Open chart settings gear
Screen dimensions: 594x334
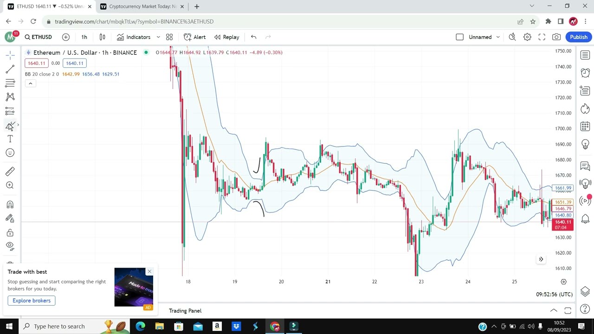[527, 37]
